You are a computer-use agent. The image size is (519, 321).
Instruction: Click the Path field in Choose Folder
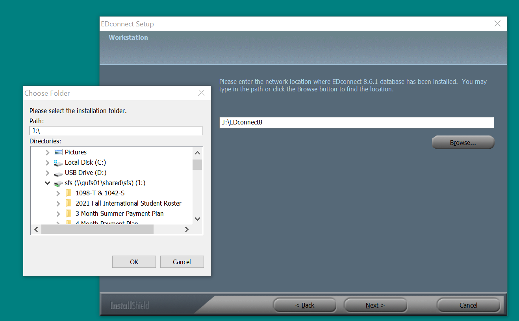(x=116, y=131)
